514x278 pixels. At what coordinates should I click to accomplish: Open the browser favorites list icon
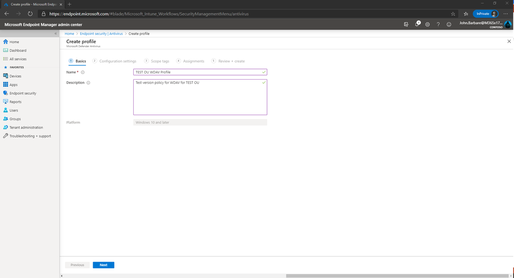click(466, 14)
